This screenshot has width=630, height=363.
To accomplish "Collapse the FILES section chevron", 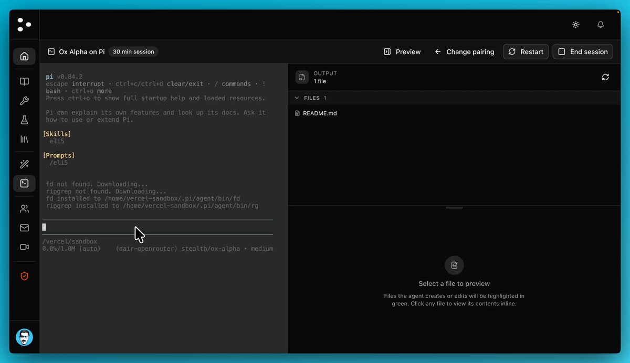I will point(297,98).
